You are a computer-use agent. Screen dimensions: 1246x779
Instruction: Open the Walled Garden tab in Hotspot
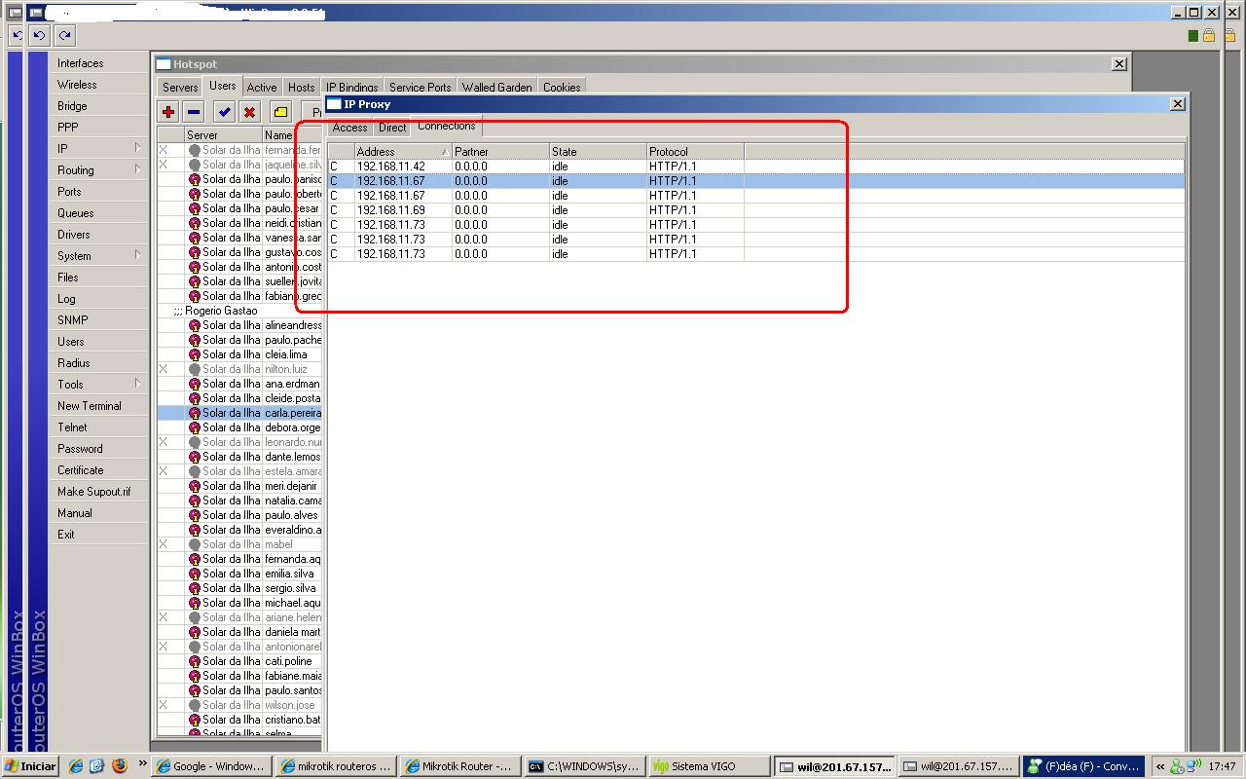point(496,87)
